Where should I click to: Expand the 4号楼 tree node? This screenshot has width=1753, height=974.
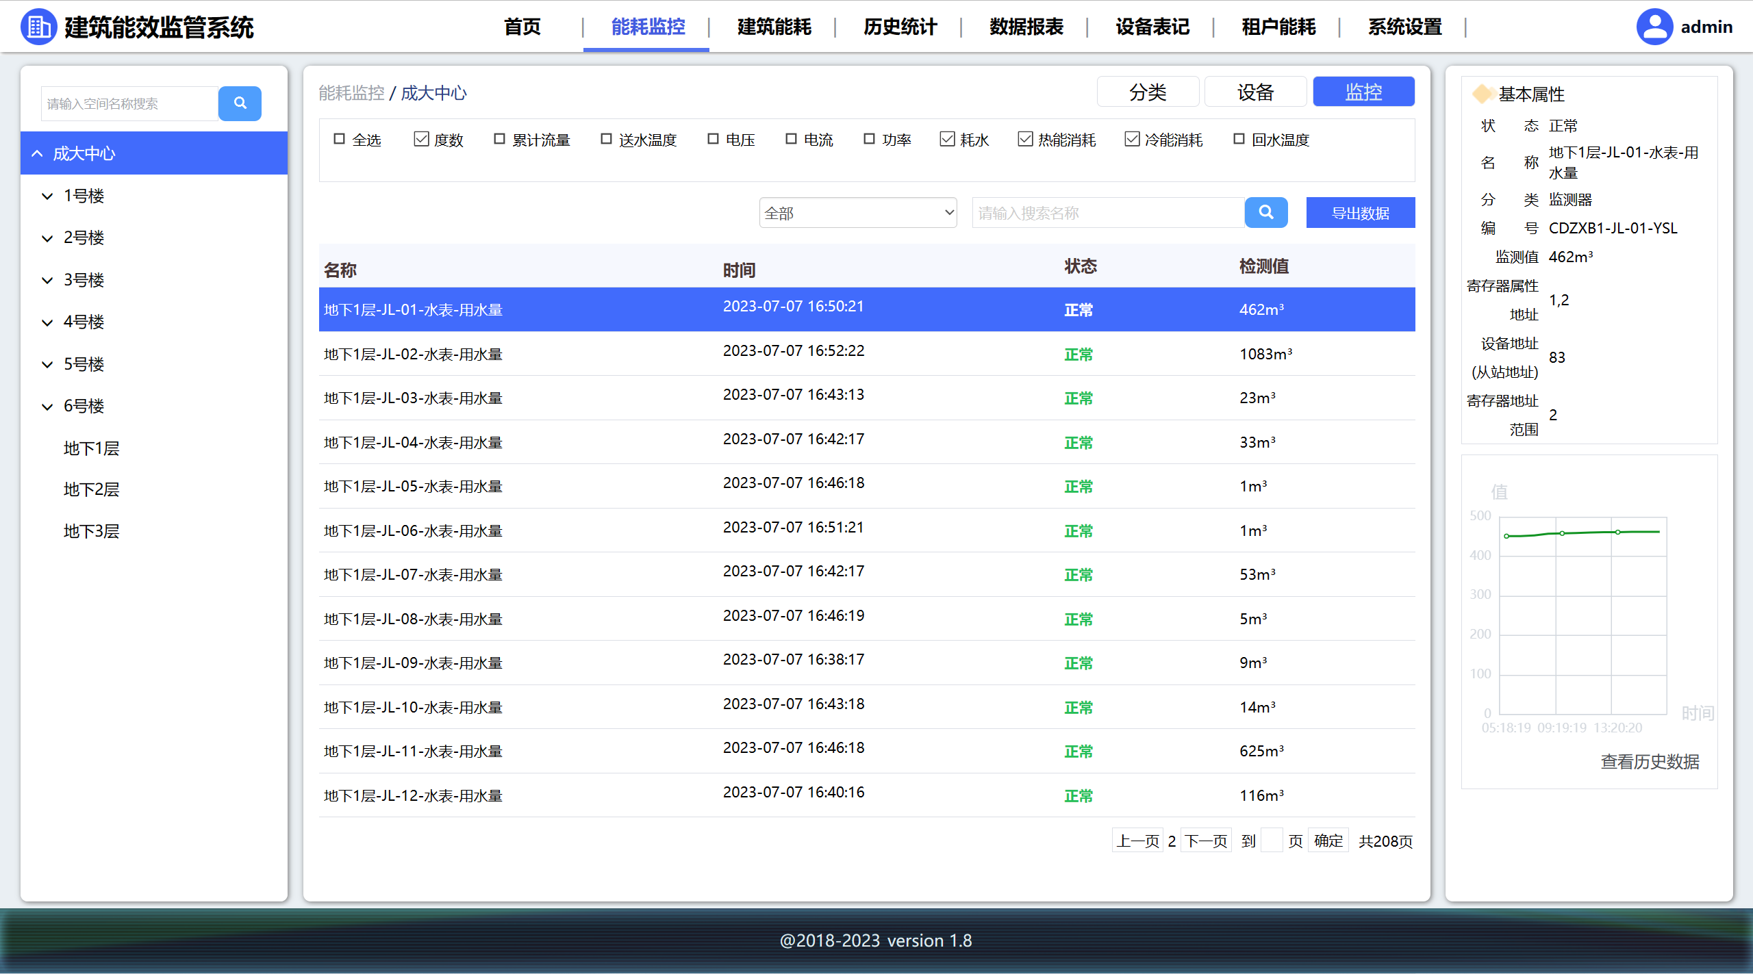click(x=47, y=322)
